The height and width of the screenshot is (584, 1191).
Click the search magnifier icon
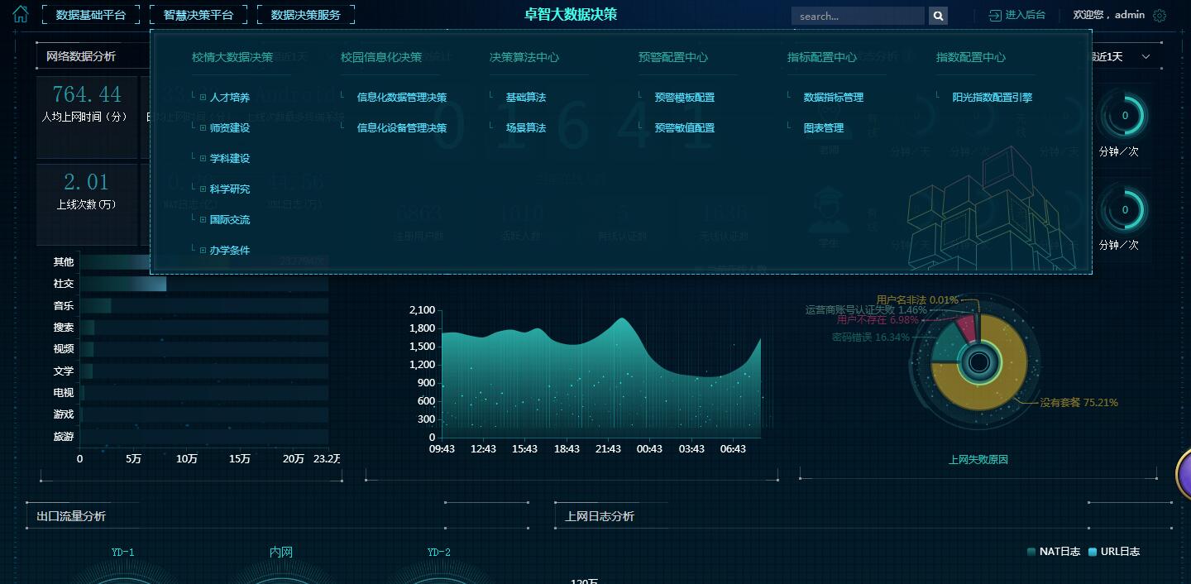pos(938,16)
